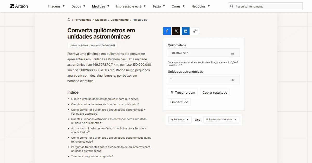This screenshot has height=163, width=312.
Task: Jump to Perguntas frequentes section link
Action: [111, 149]
